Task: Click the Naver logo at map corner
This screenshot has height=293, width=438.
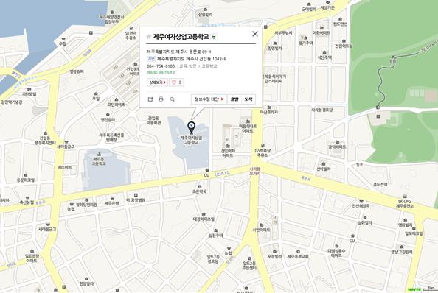Action: (414, 289)
